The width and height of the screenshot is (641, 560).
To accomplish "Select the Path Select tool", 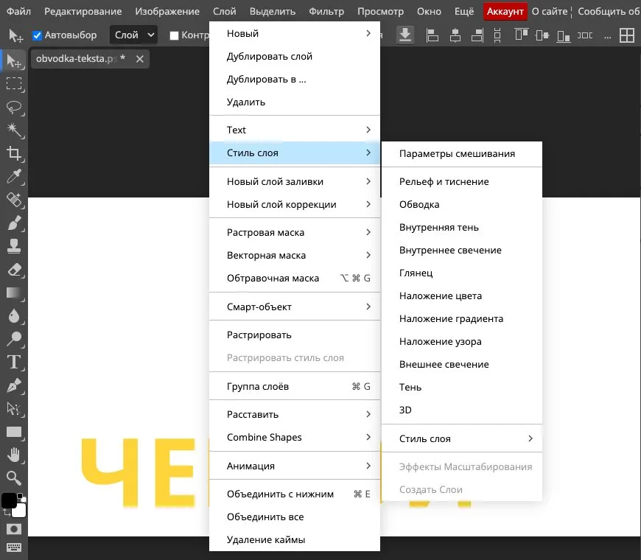I will pyautogui.click(x=14, y=408).
